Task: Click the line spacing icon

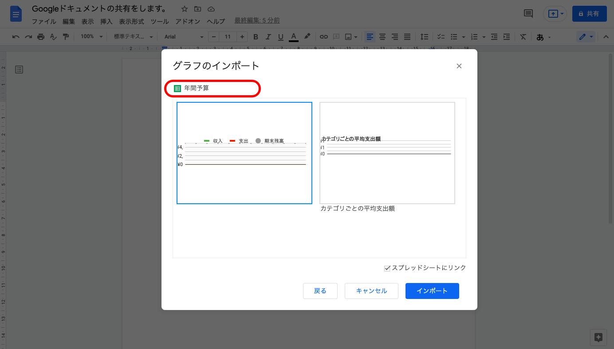Action: click(x=425, y=37)
